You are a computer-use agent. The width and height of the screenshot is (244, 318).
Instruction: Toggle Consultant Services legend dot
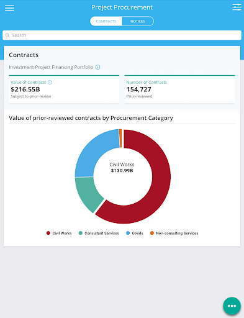[x=81, y=233]
